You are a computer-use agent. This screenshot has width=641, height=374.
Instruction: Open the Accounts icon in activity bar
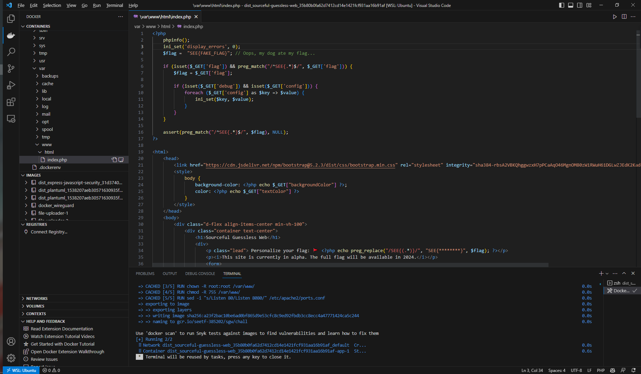(x=11, y=341)
